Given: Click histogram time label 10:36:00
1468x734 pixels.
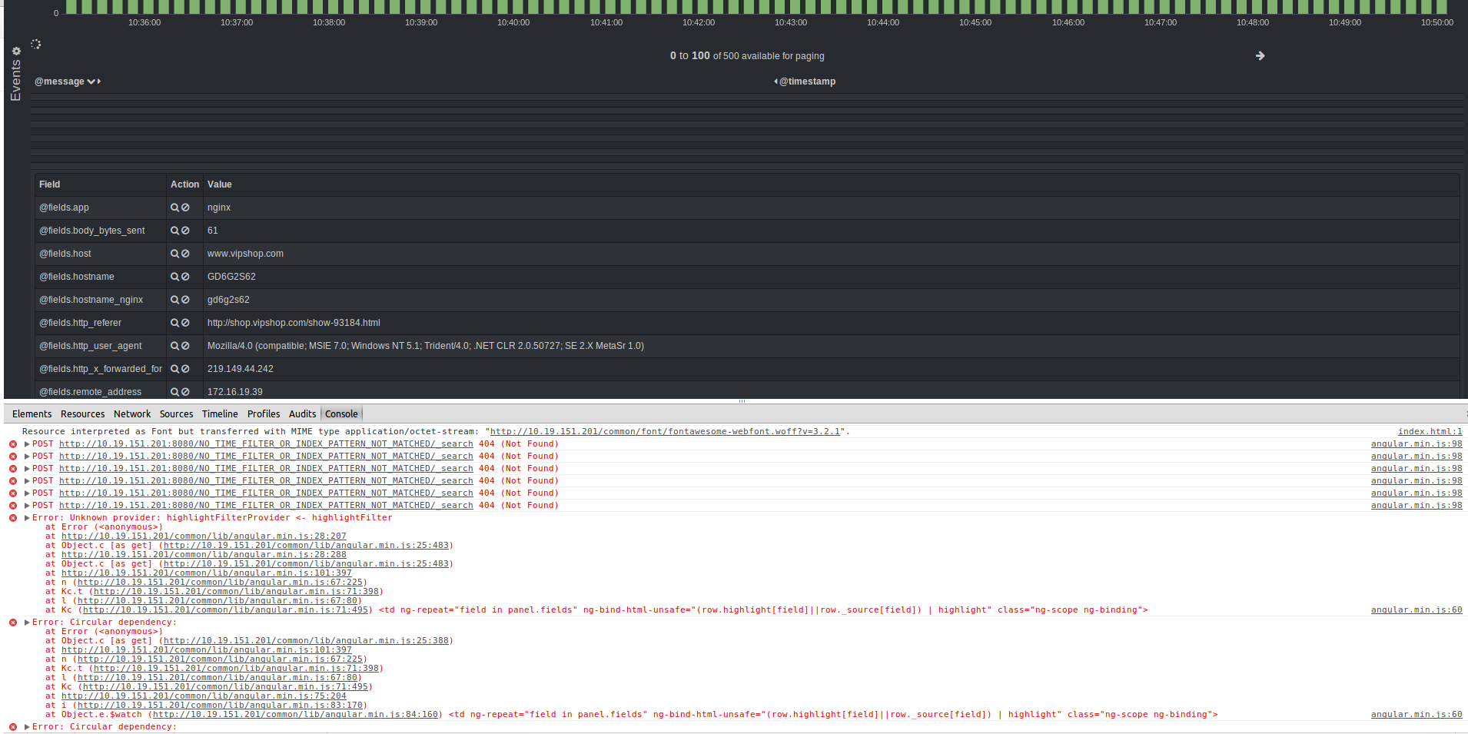Looking at the screenshot, I should pyautogui.click(x=144, y=22).
